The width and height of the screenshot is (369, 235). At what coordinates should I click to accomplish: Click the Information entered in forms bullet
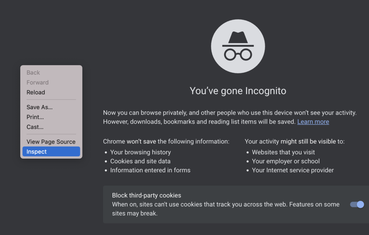click(150, 170)
